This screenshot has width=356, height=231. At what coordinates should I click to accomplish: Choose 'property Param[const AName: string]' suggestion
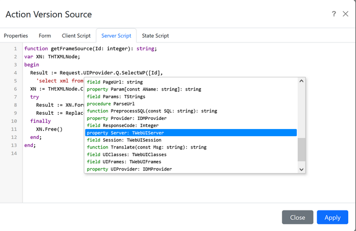(191, 89)
